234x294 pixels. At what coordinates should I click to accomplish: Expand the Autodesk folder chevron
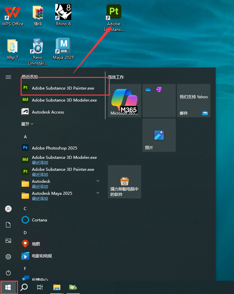[98, 181]
